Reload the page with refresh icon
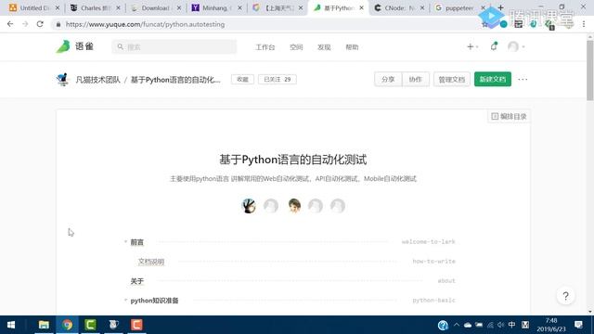Screen dimensions: 594x334 [40, 24]
